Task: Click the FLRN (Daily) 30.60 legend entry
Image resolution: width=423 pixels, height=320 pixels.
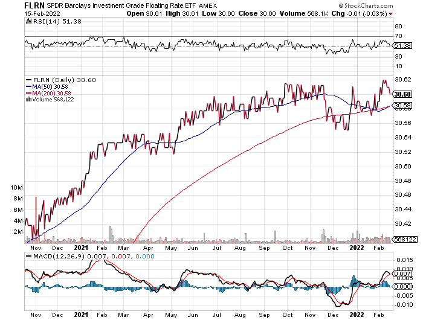Action: (64, 80)
